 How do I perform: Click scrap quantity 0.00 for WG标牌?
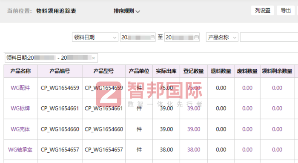[247, 108]
